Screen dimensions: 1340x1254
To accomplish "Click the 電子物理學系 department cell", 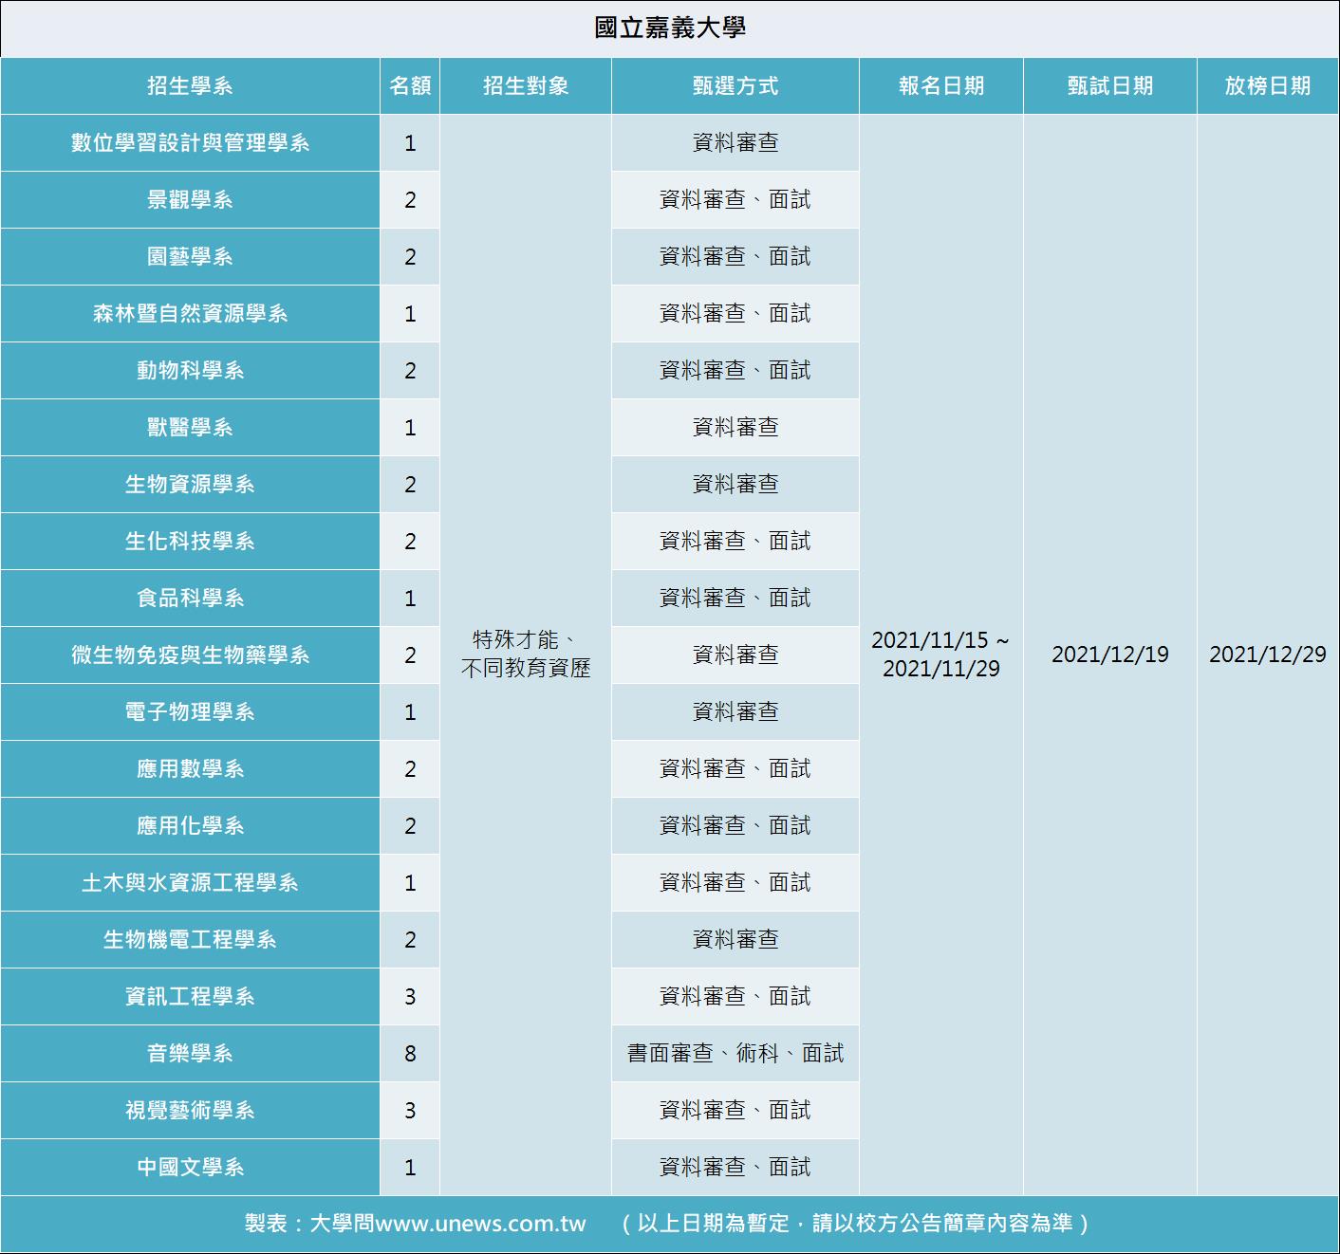I will point(190,712).
